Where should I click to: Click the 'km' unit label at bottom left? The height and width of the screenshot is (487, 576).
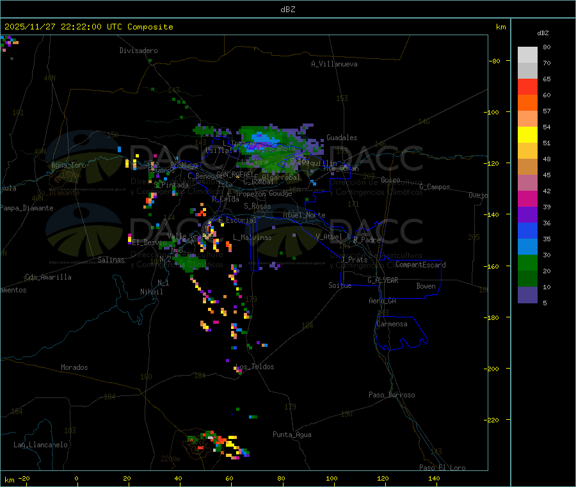point(10,480)
